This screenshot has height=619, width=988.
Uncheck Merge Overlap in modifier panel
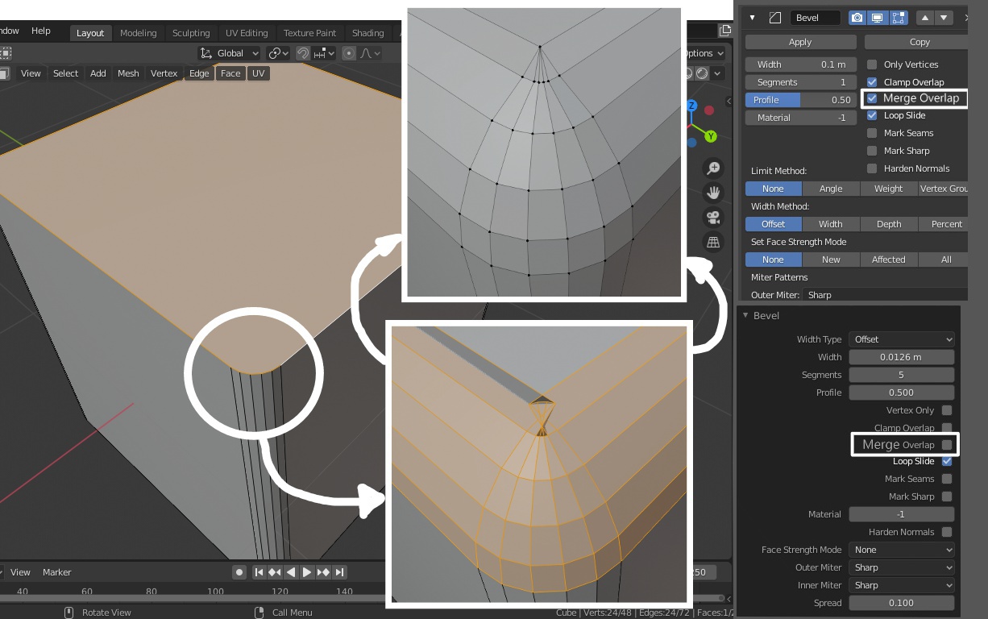(872, 98)
